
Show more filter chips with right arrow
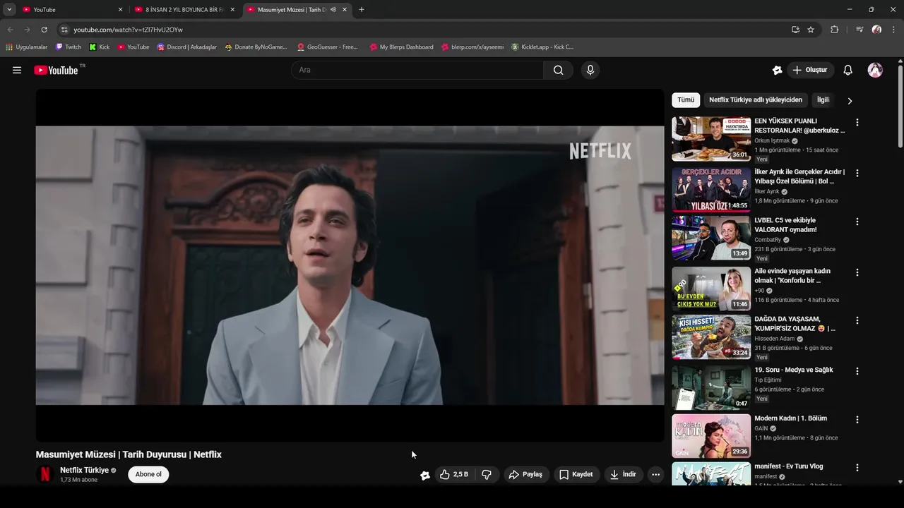click(x=850, y=101)
